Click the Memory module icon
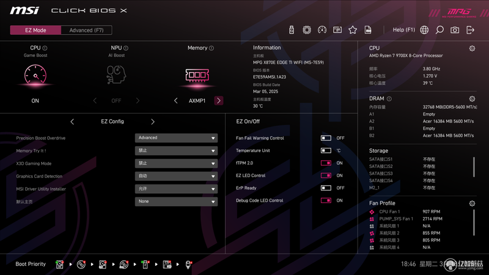This screenshot has height=275, width=489. click(x=197, y=75)
